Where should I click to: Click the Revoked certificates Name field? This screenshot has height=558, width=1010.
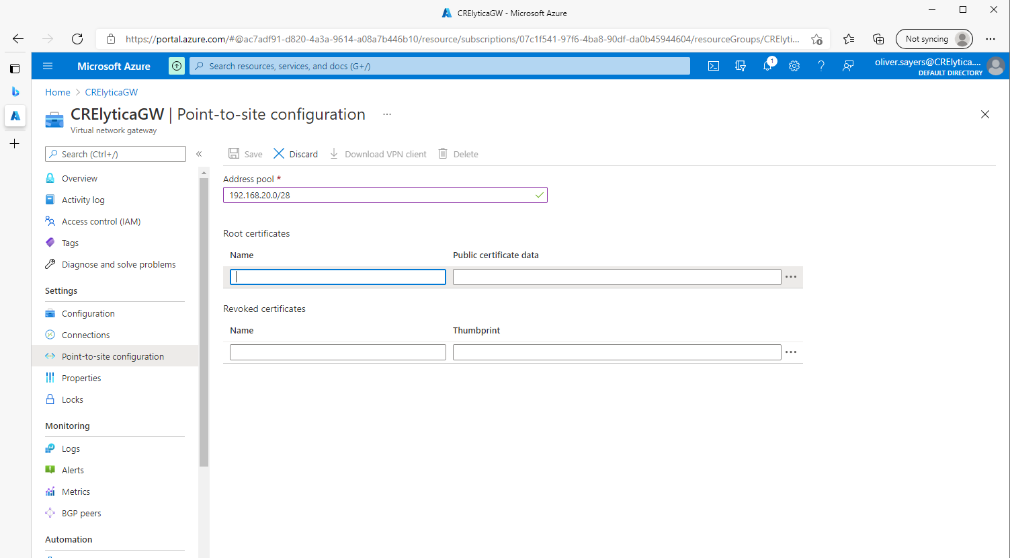[338, 352]
